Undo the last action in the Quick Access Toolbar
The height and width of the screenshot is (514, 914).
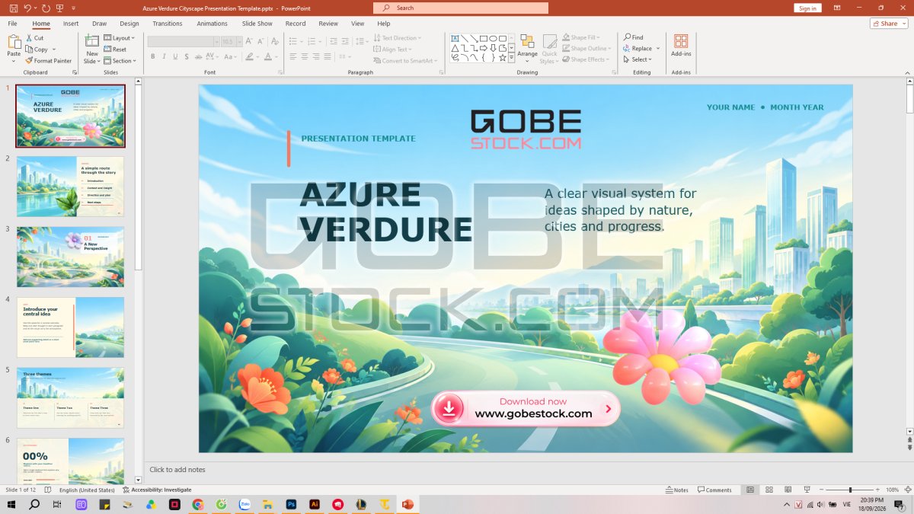click(x=27, y=8)
